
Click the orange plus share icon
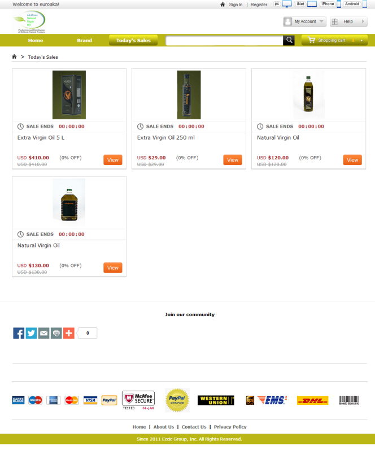69,333
